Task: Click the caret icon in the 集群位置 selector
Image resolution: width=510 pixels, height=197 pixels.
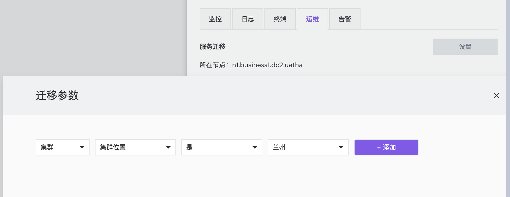Action: (168, 147)
